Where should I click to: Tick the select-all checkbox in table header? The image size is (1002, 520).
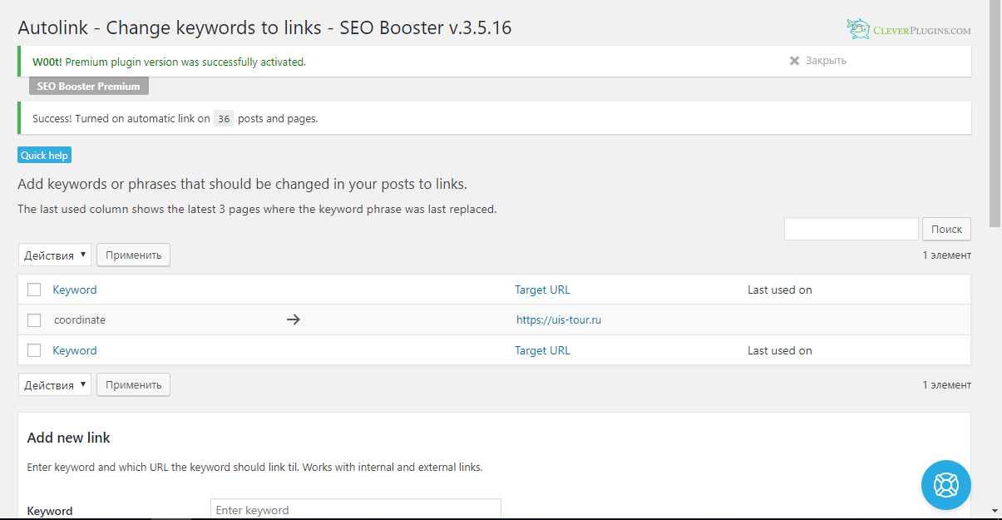click(34, 290)
